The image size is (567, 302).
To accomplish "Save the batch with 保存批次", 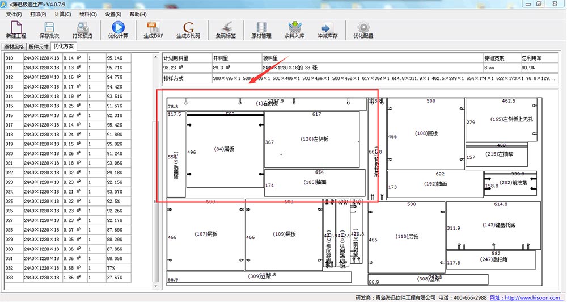I will tap(49, 28).
